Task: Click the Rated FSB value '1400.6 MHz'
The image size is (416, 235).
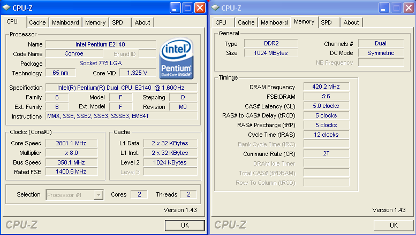Action: click(71, 172)
